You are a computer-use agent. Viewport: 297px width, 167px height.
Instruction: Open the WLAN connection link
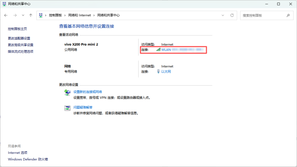[166, 50]
